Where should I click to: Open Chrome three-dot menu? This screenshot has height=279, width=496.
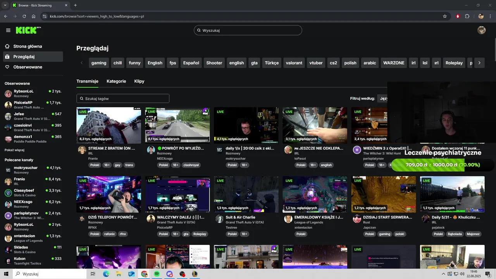(491, 16)
